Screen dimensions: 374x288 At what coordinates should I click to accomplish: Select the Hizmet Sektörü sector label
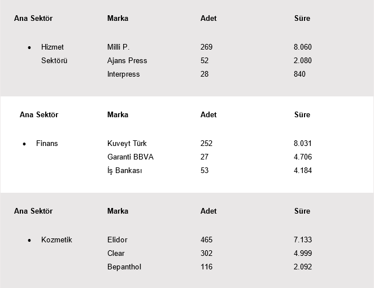(54, 54)
